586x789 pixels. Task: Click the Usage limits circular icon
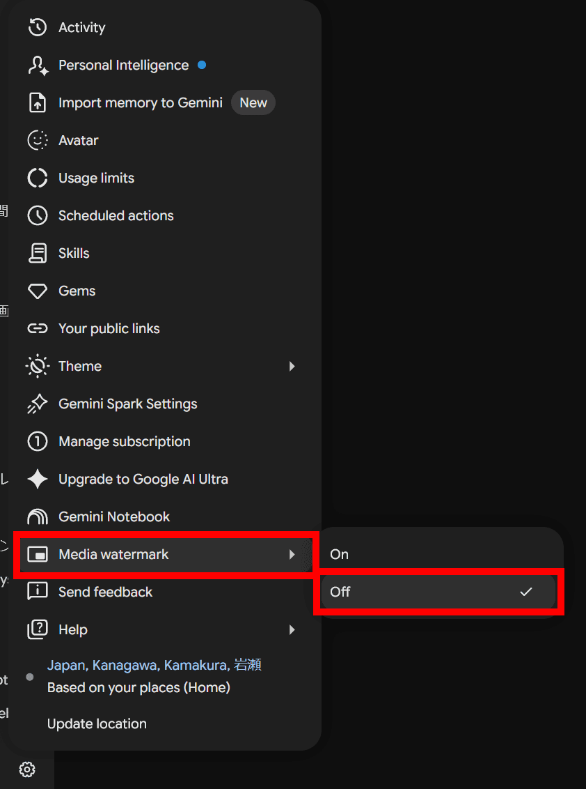(x=38, y=178)
